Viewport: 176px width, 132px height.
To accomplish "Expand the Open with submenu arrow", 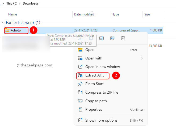I will 142,58.
